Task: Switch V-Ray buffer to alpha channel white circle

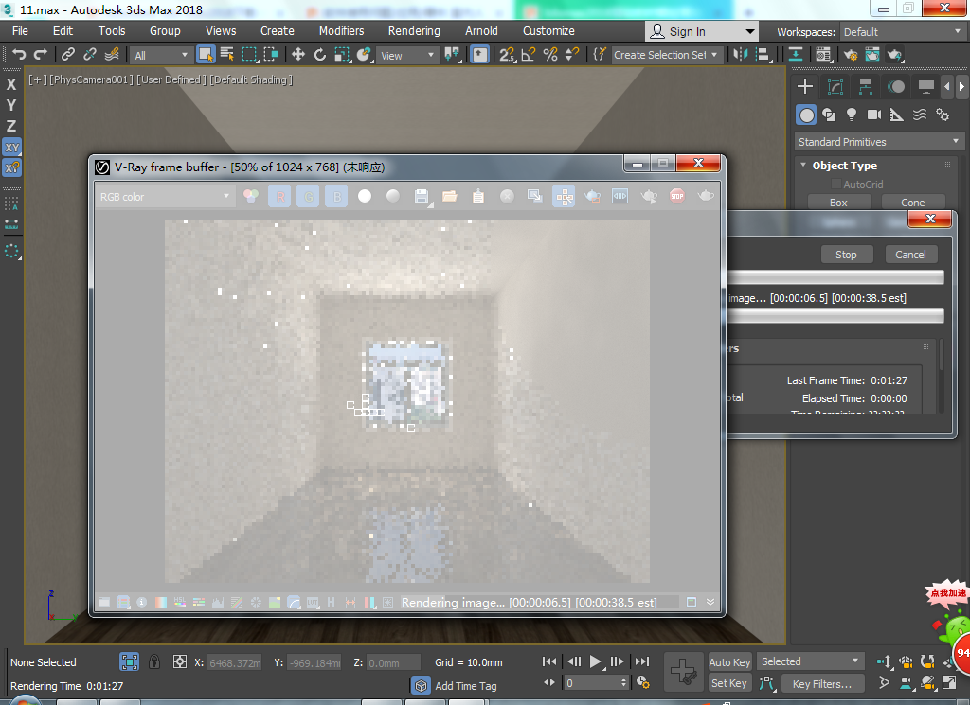Action: (365, 196)
